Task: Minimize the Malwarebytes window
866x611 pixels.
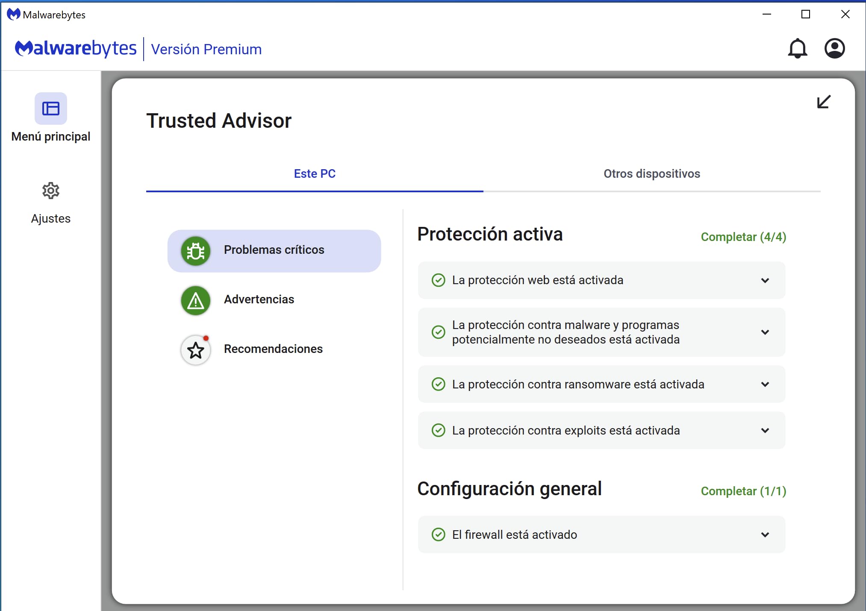Action: (x=767, y=14)
